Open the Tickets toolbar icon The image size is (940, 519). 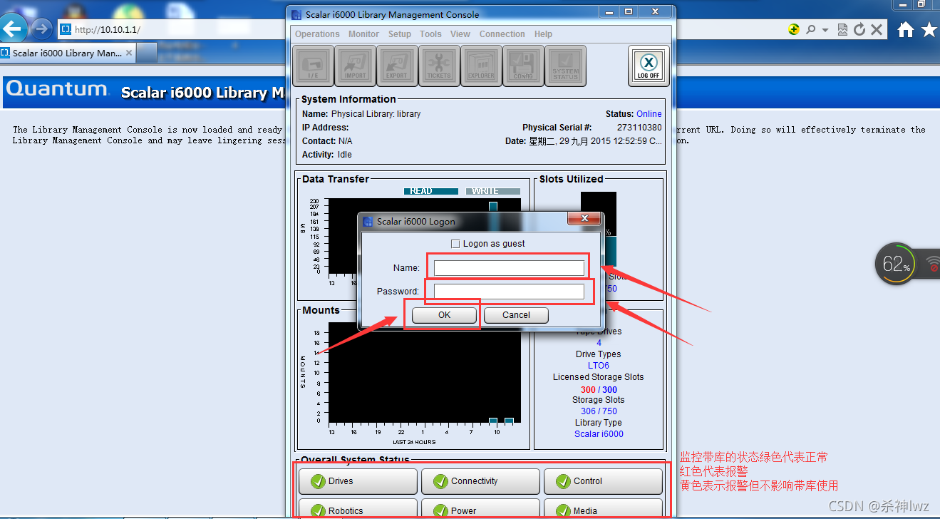pyautogui.click(x=439, y=66)
